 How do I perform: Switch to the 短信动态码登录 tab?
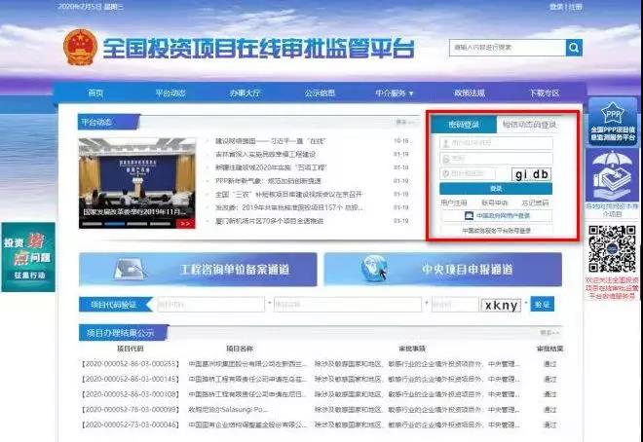(529, 125)
